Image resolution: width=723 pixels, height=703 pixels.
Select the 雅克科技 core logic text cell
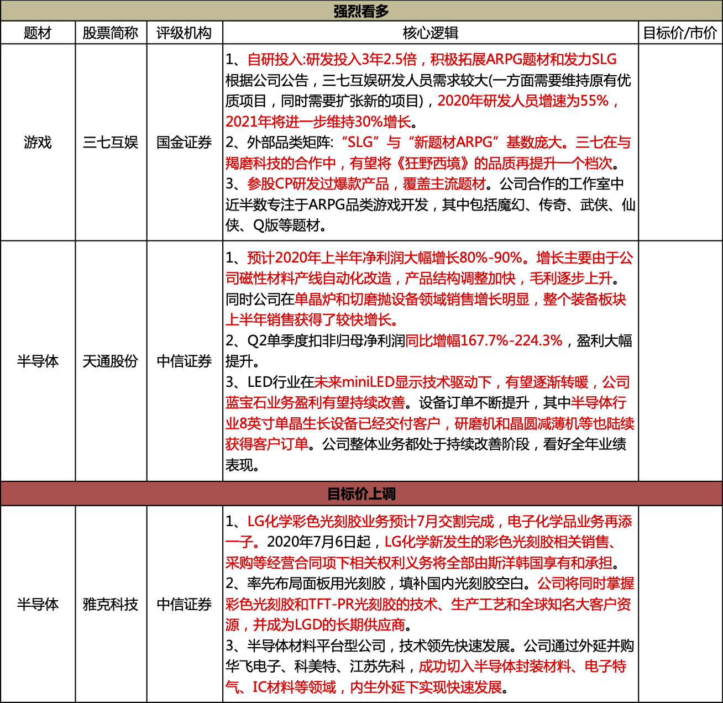(x=431, y=605)
